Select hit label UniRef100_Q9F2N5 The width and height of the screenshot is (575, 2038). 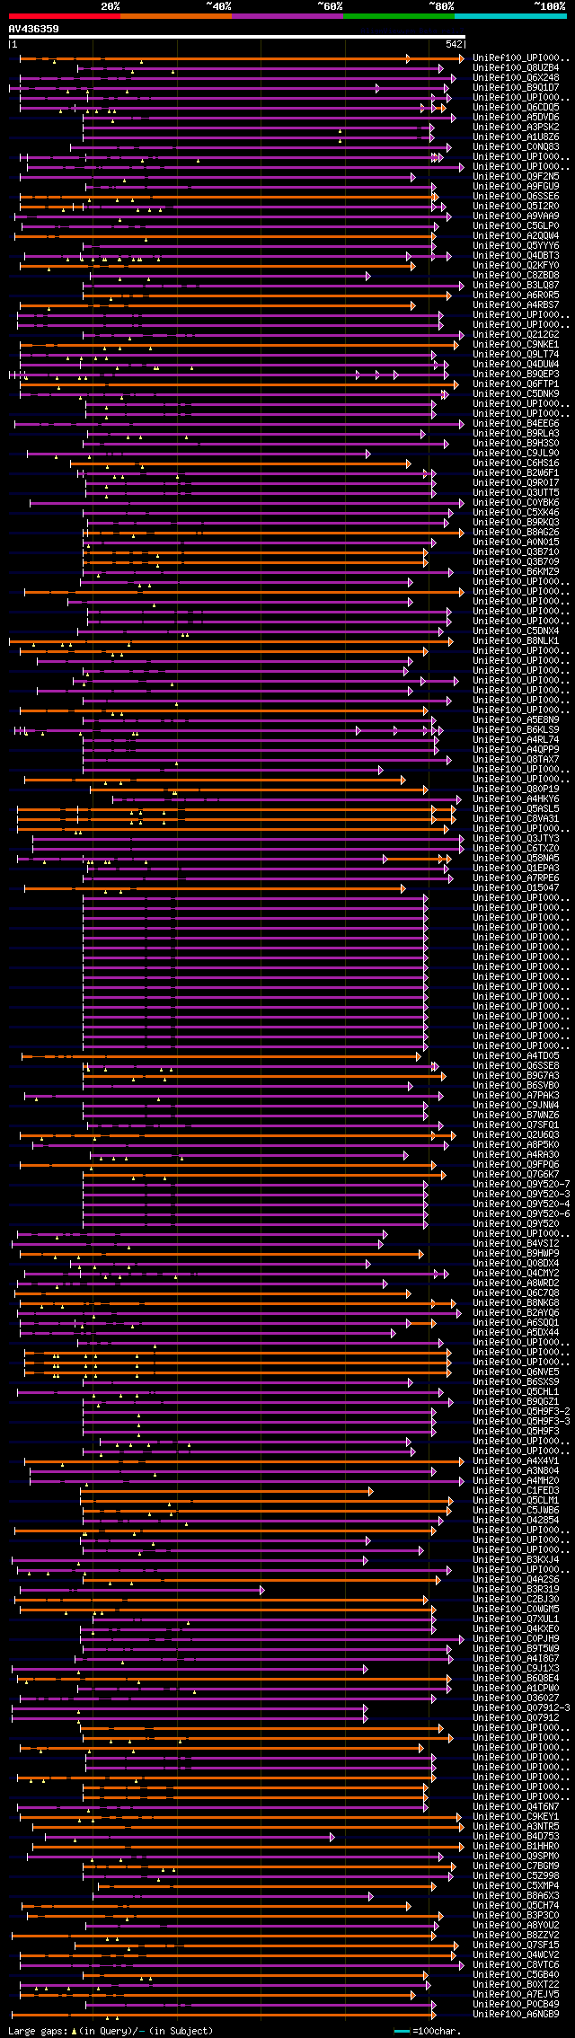[516, 177]
